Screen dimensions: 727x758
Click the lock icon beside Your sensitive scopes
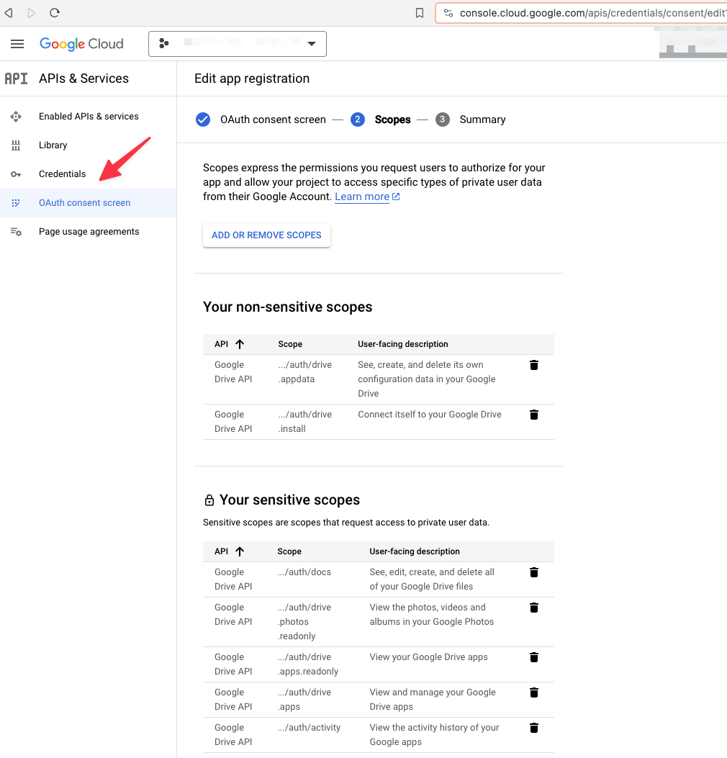coord(209,500)
